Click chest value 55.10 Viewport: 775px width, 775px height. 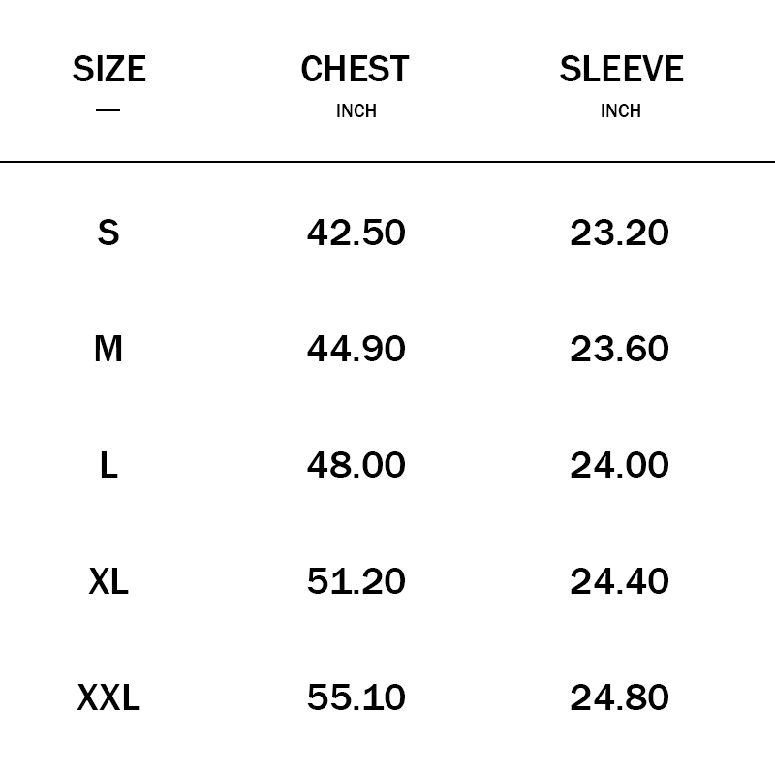pyautogui.click(x=356, y=697)
